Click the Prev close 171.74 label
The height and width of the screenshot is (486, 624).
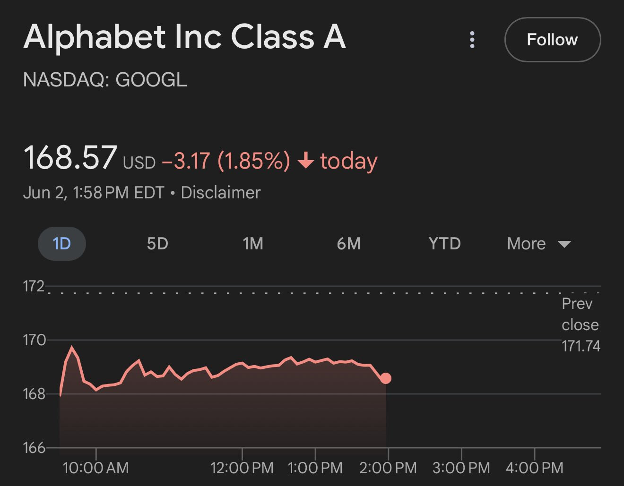point(581,325)
